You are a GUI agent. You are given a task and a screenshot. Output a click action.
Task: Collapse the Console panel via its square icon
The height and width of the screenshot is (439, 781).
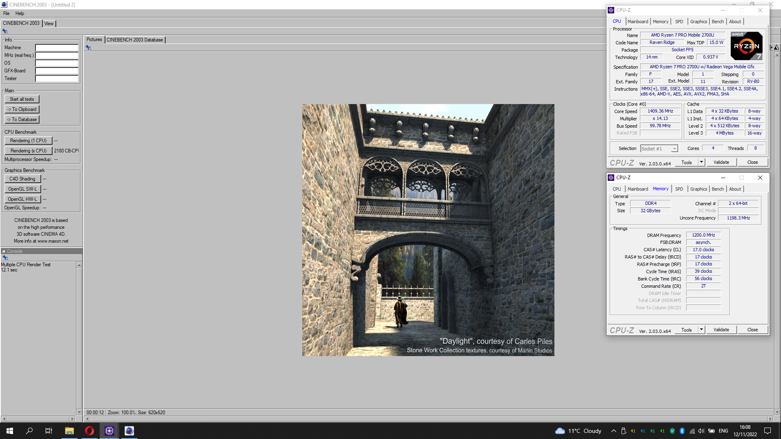(x=4, y=251)
